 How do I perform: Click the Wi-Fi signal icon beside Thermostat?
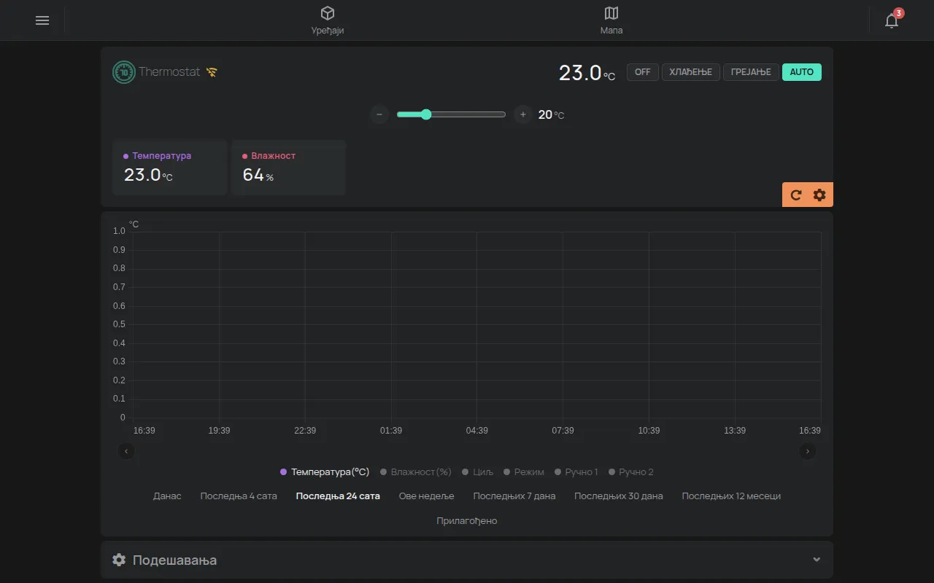point(212,72)
